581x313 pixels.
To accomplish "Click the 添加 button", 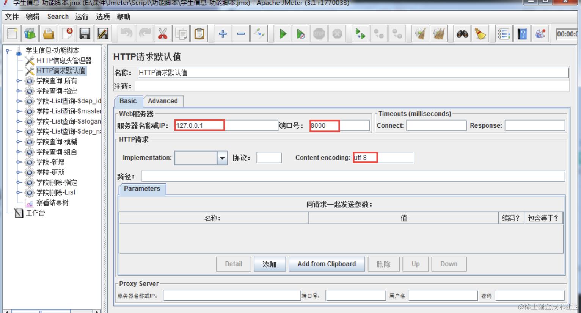I will (x=270, y=264).
